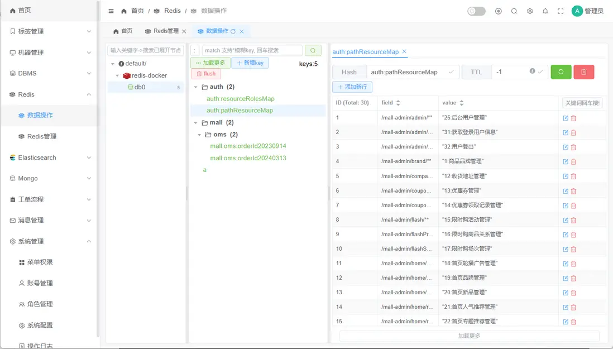
Task: Click the 添加新行 button
Action: [x=352, y=87]
